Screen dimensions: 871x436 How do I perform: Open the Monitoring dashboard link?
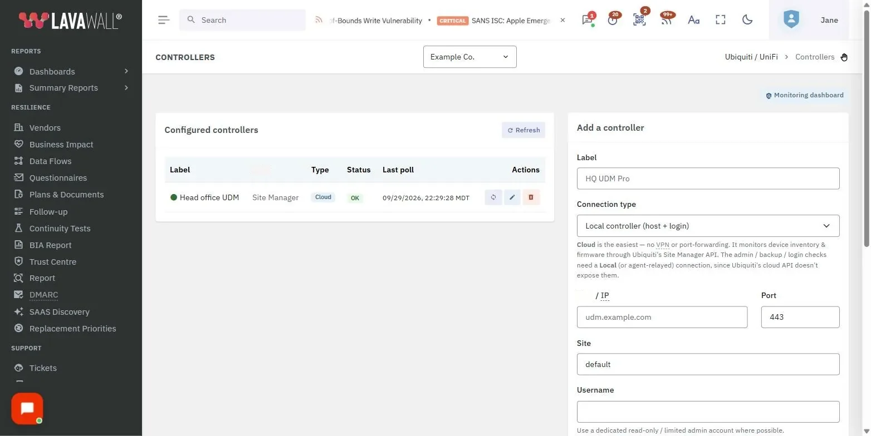804,95
